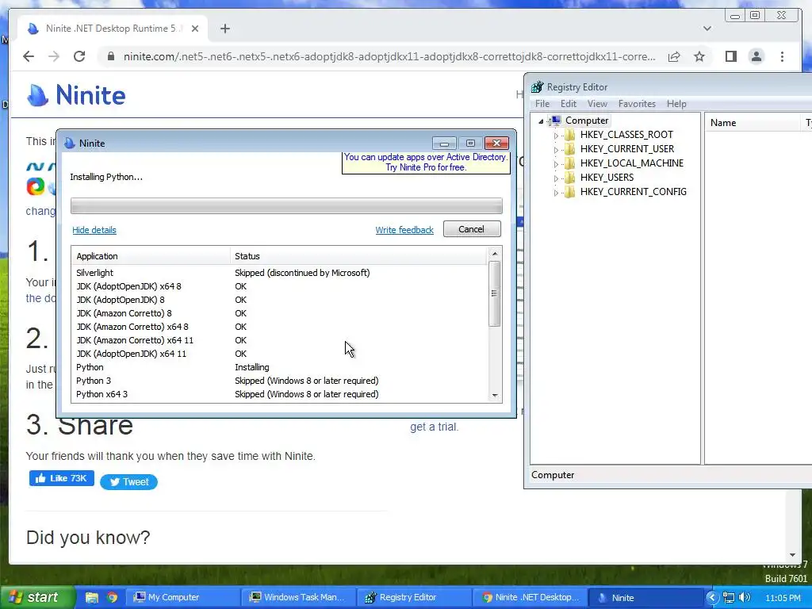Click HKEY_CLASSES_ROOT folder icon
This screenshot has width=812, height=609.
click(569, 135)
